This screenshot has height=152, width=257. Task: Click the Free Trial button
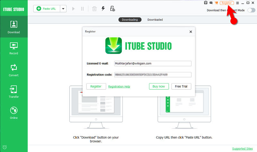pyautogui.click(x=181, y=86)
